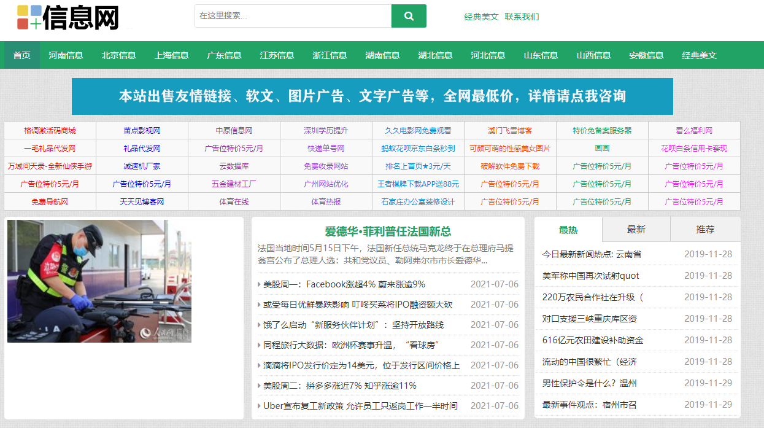The height and width of the screenshot is (428, 764).
Task: Open sidebar item 今日最新新闻热点: 云南省
Action: tap(592, 254)
